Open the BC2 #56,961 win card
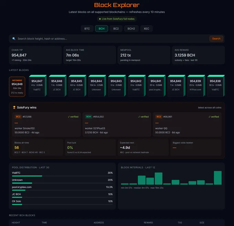 point(187,125)
